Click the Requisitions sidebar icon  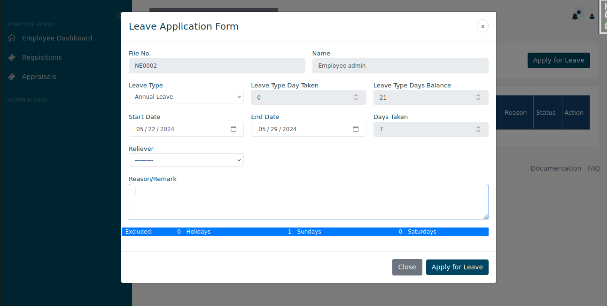pyautogui.click(x=12, y=57)
